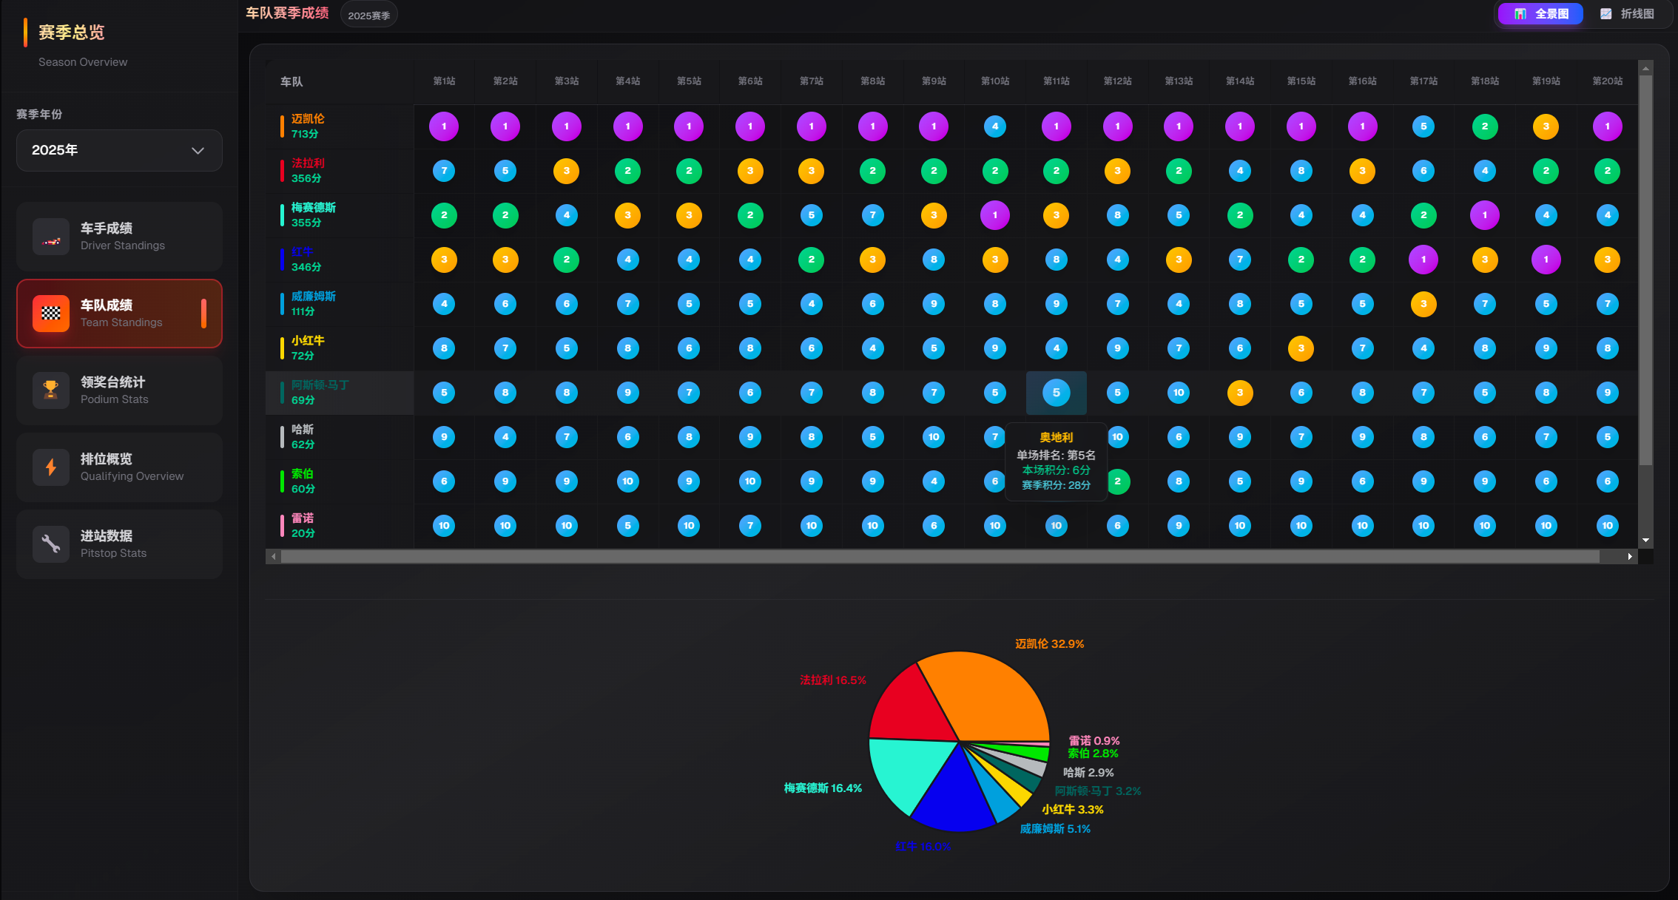The width and height of the screenshot is (1678, 900).
Task: Click the bar chart icon in 全景图
Action: tap(1520, 14)
